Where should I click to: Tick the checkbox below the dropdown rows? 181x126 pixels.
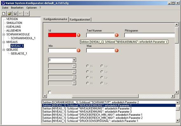(x=50, y=92)
